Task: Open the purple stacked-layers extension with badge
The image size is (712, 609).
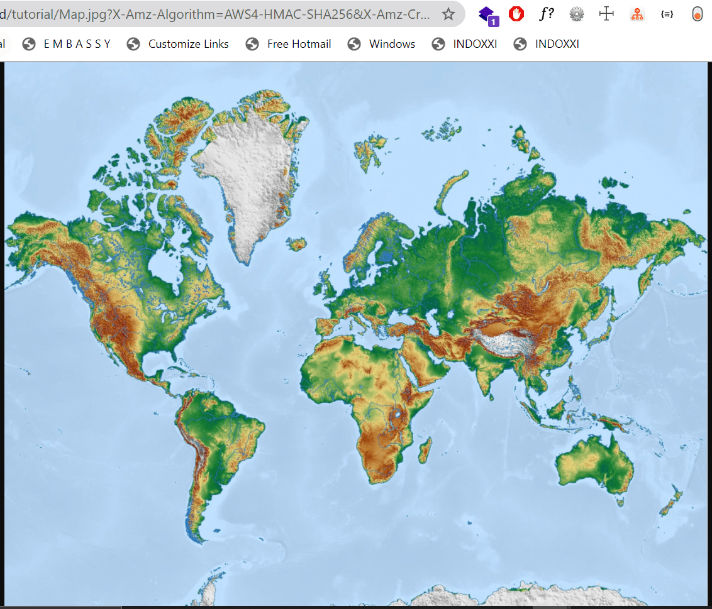Action: [x=488, y=14]
